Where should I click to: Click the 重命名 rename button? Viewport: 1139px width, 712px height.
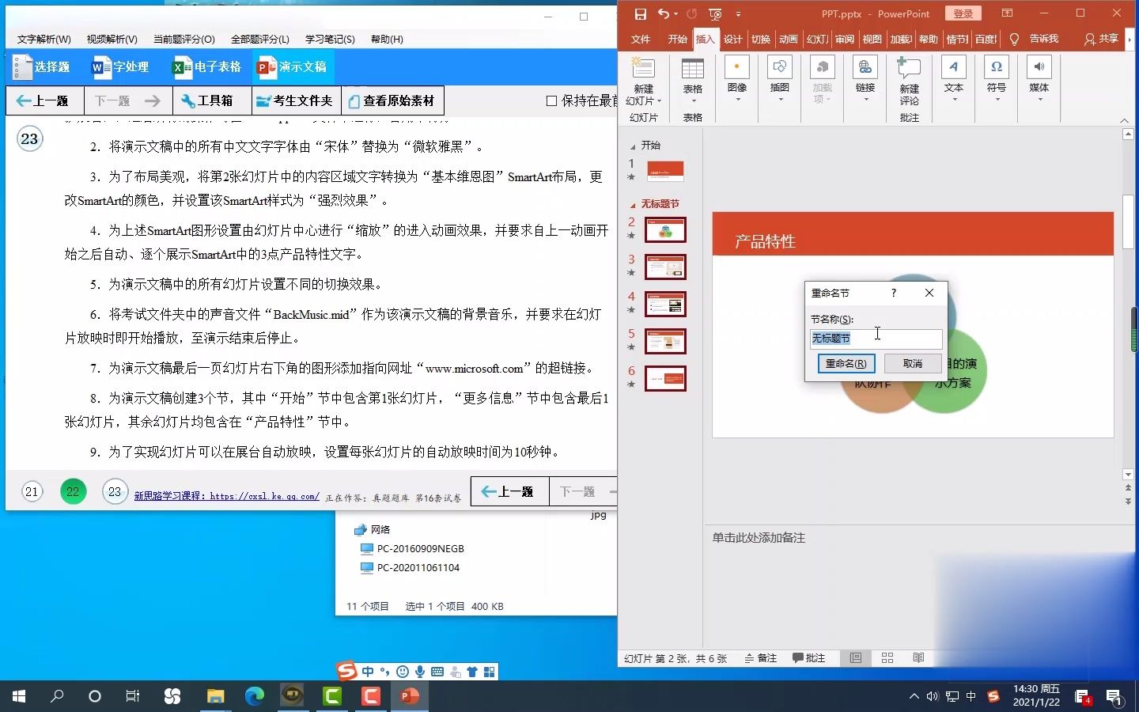pyautogui.click(x=845, y=363)
